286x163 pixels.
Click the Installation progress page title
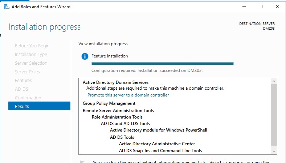coord(45,27)
